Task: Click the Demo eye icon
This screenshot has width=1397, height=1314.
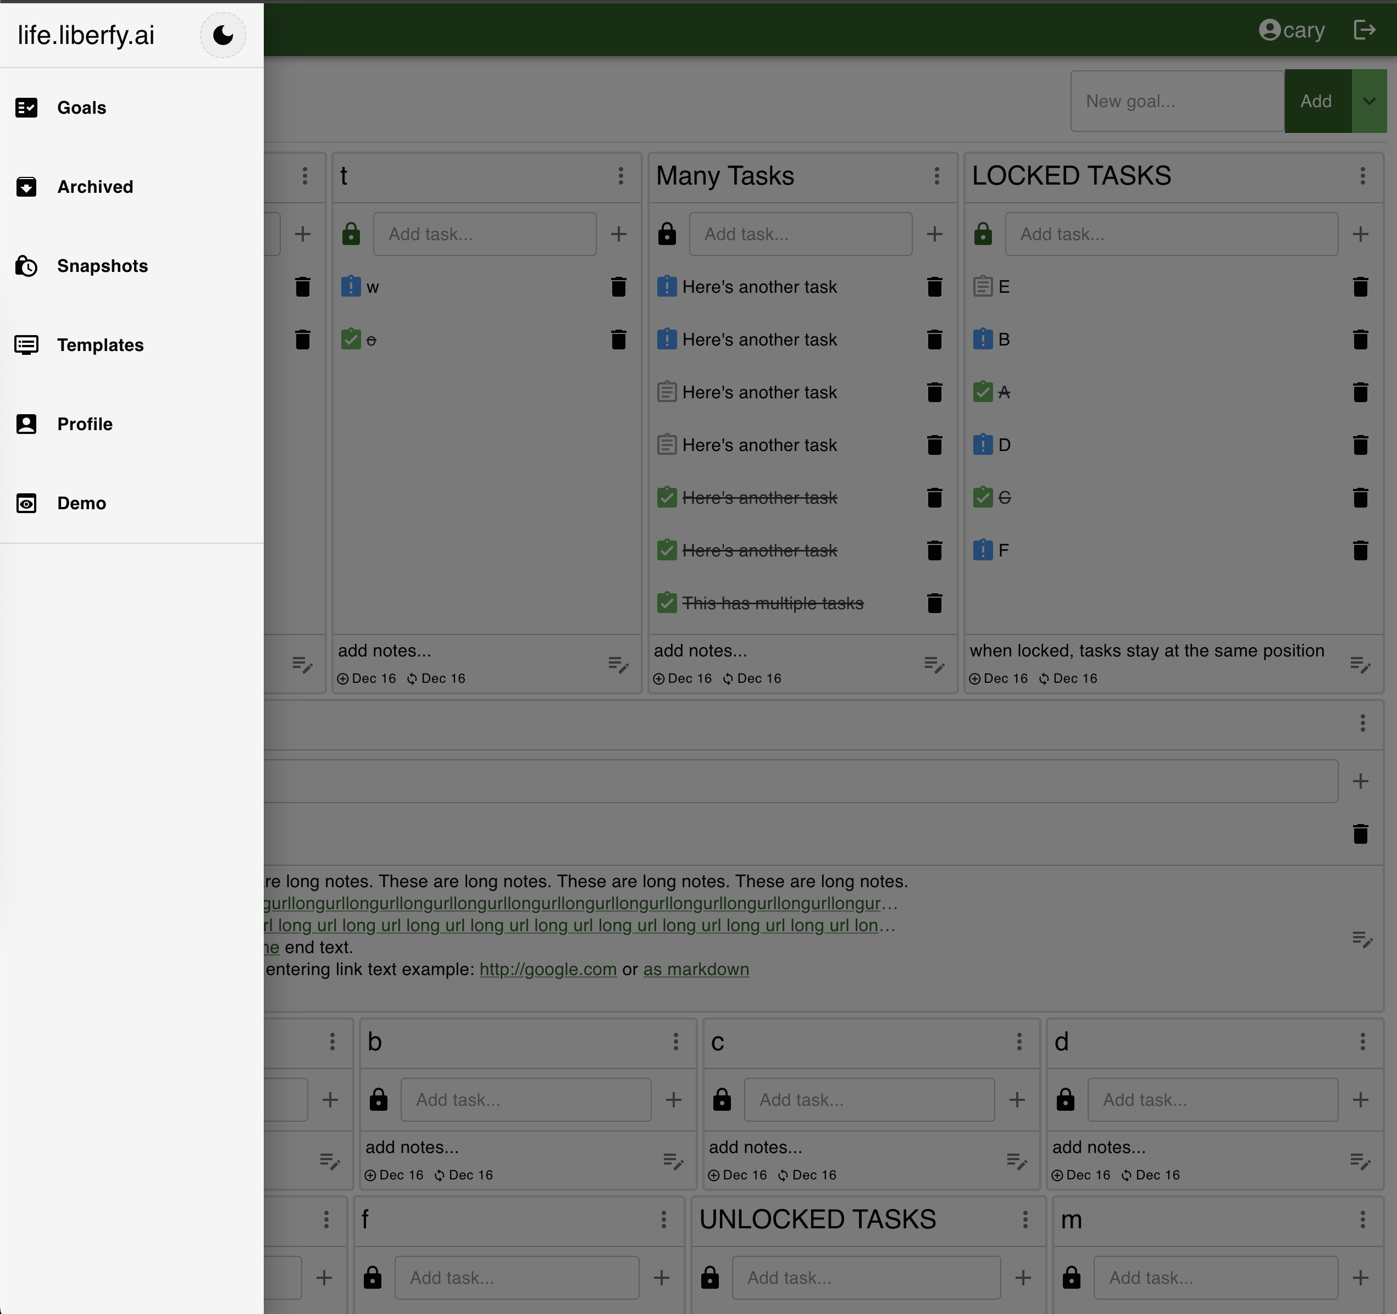Action: 27,504
